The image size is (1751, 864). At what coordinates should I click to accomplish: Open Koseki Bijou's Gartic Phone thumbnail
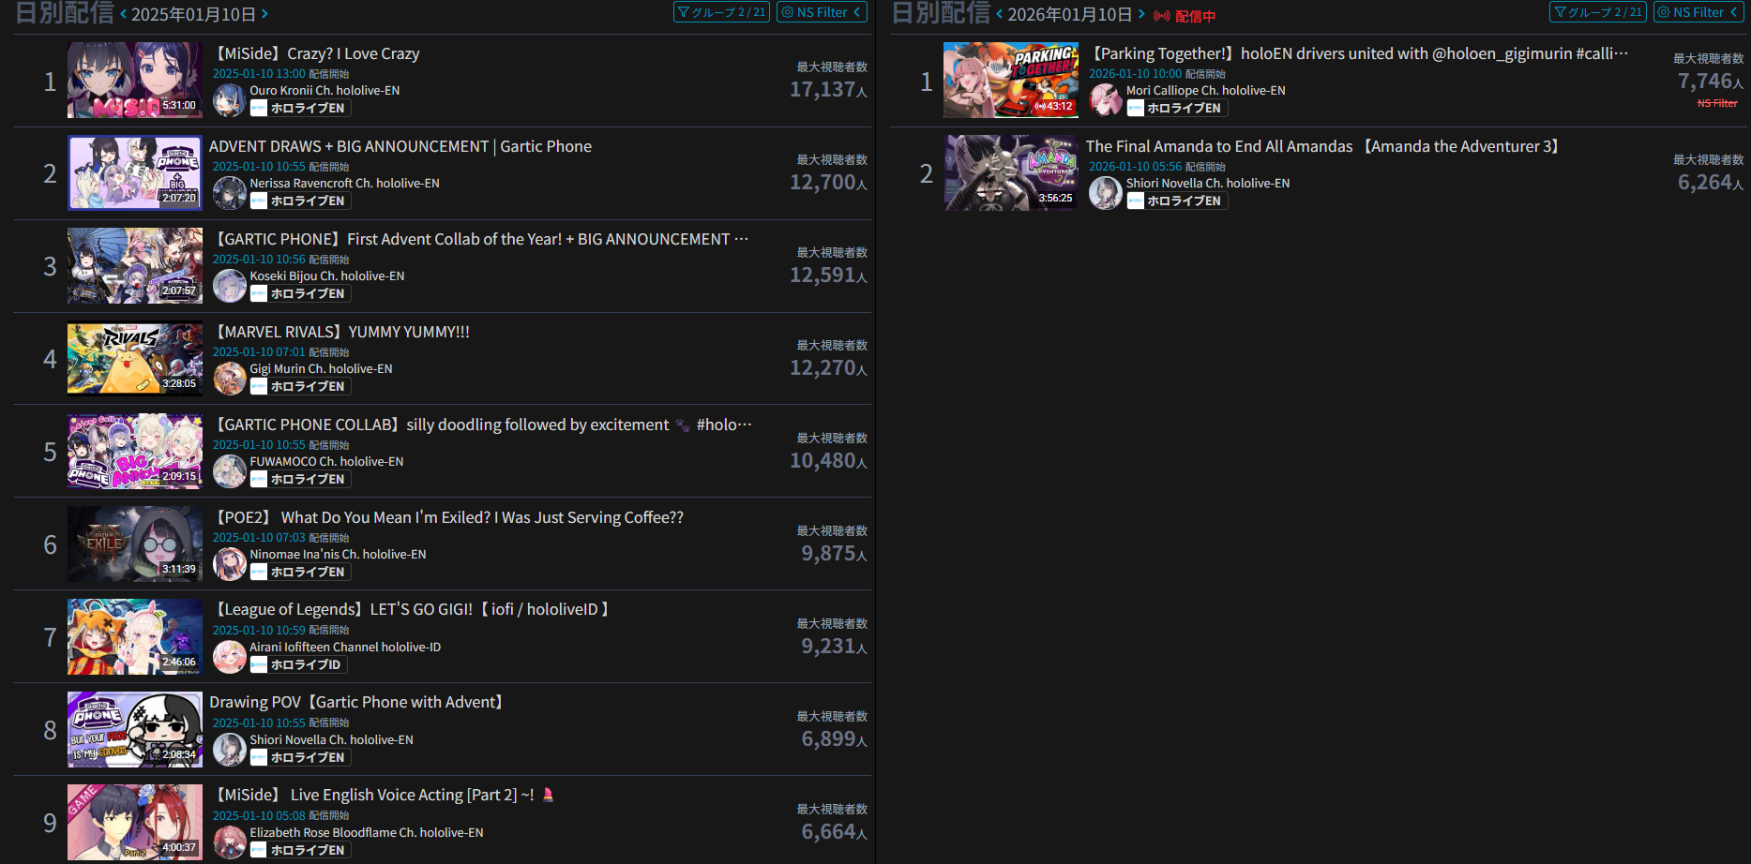tap(135, 265)
